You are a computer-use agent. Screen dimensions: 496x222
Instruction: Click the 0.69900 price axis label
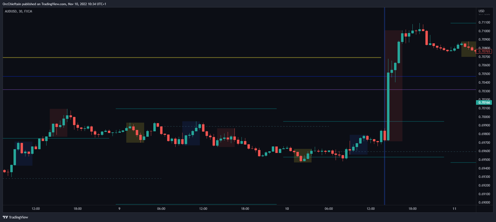point(484,125)
